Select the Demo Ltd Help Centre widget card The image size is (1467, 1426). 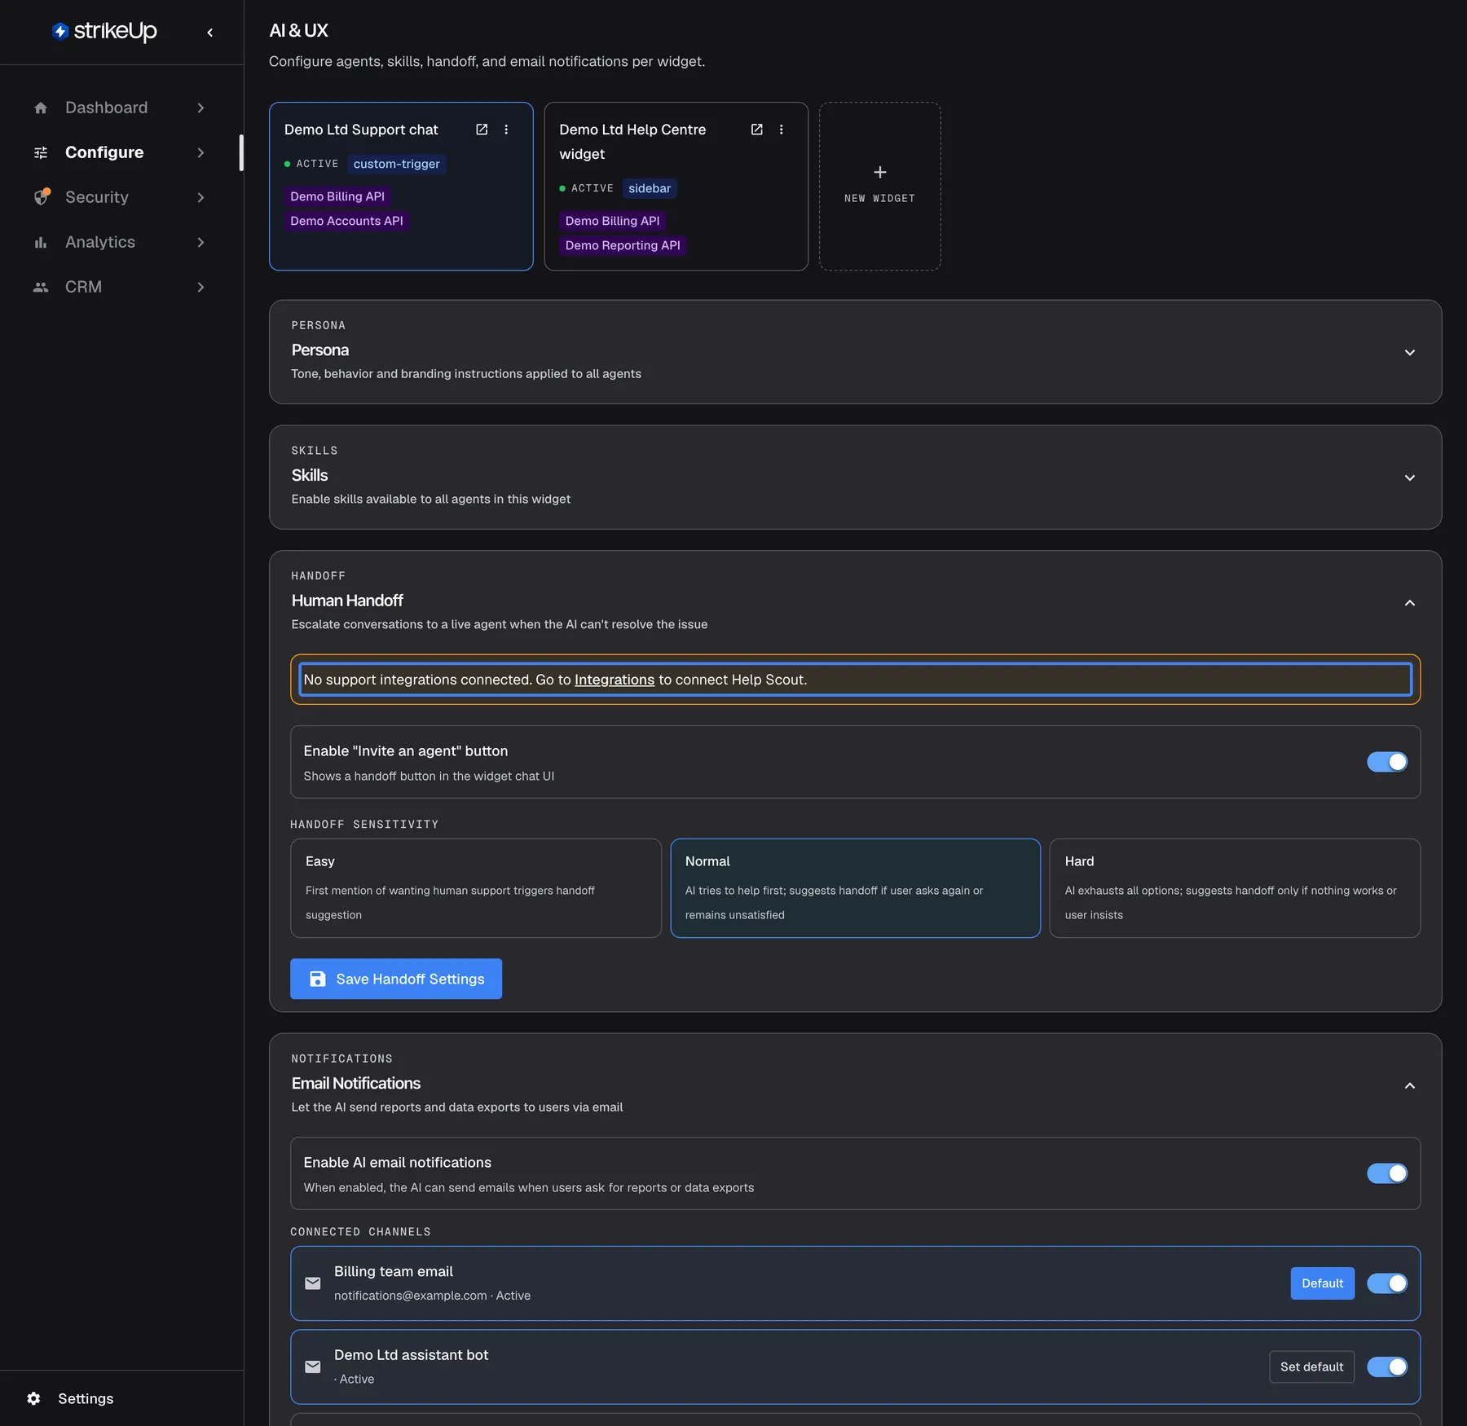(676, 186)
